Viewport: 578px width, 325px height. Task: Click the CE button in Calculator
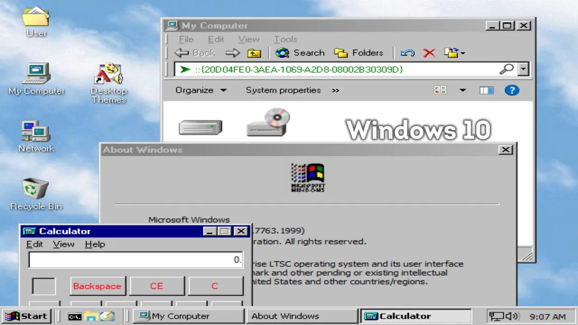tap(157, 286)
